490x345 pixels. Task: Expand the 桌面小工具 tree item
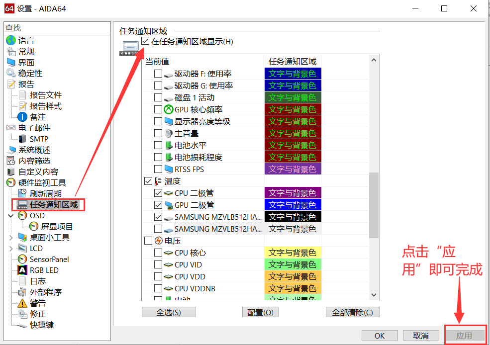pyautogui.click(x=11, y=237)
